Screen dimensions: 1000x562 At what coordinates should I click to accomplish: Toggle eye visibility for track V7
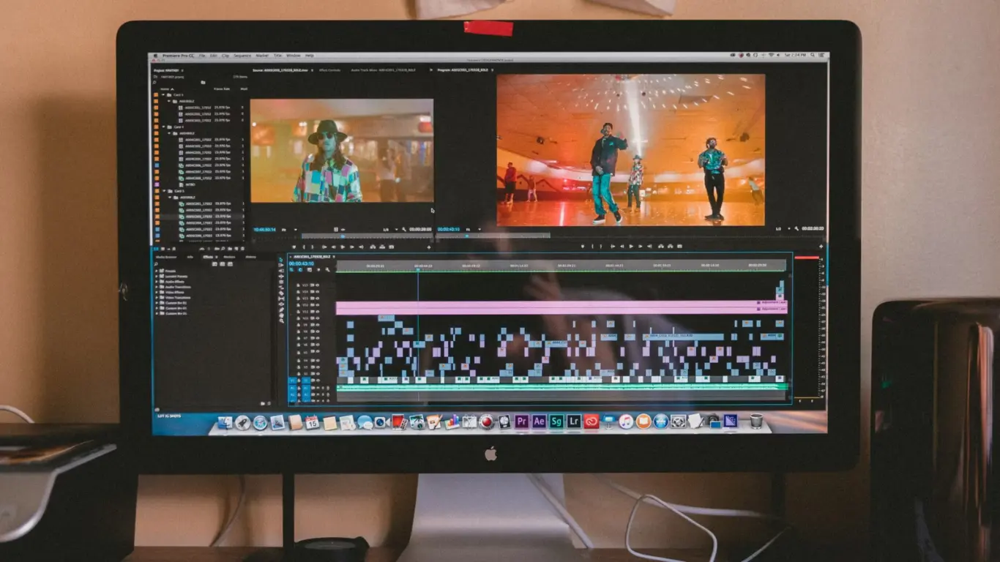pyautogui.click(x=317, y=338)
